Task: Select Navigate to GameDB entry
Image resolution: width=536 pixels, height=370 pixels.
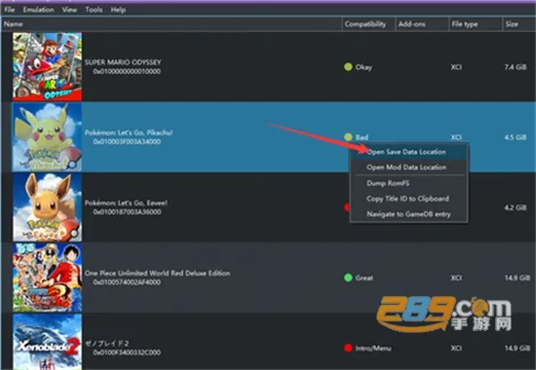Action: tap(409, 214)
